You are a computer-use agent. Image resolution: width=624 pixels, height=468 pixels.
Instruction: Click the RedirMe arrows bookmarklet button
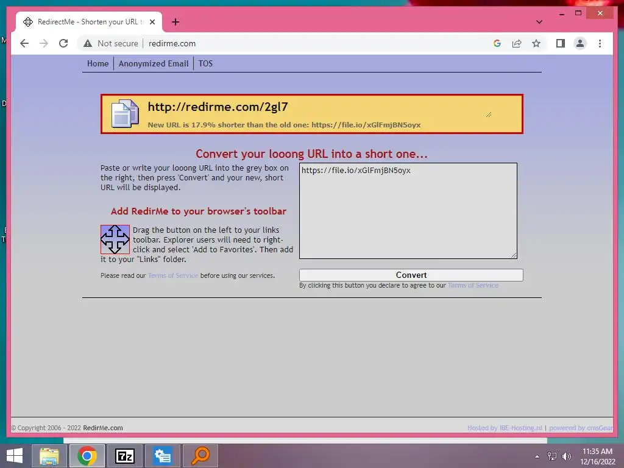click(x=115, y=239)
